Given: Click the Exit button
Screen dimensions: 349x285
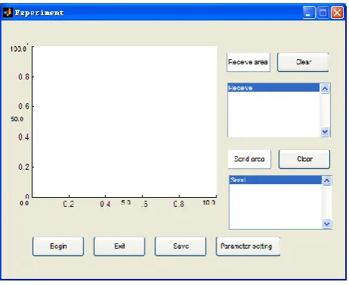Looking at the screenshot, I should click(x=120, y=246).
